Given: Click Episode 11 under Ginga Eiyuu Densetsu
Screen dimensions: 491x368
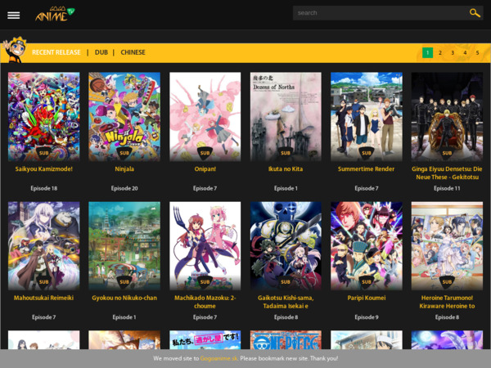Looking at the screenshot, I should [x=447, y=188].
